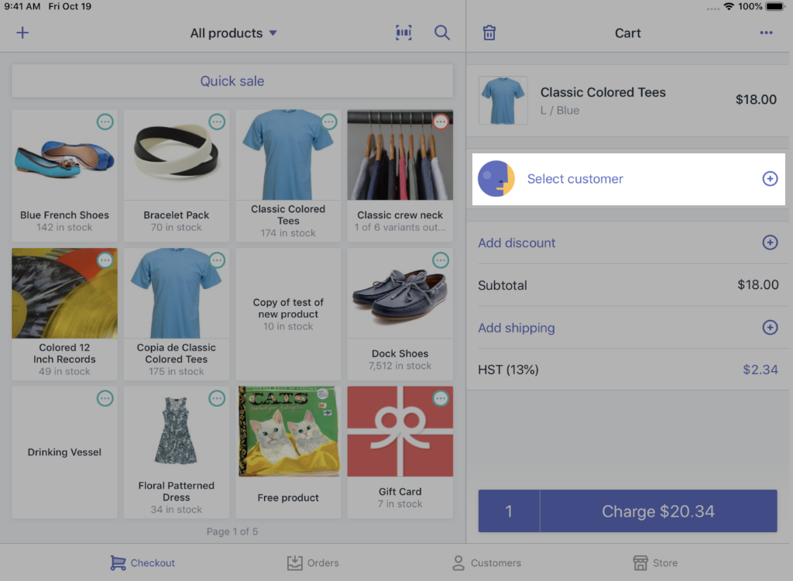Click the plus icon beside Add discount
Viewport: 793px width, 581px height.
point(770,242)
